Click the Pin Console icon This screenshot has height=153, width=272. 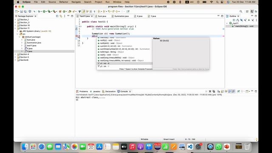[x=238, y=91]
